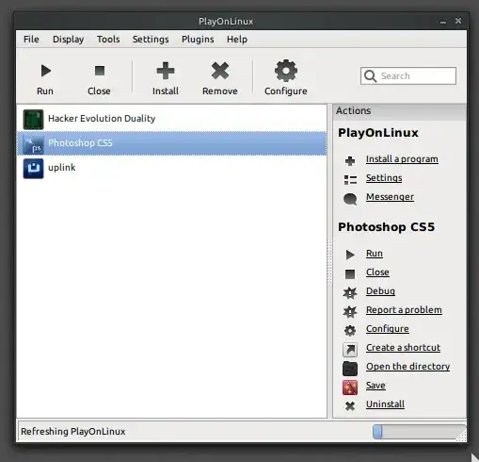
Task: Click the red Save icon
Action: tap(350, 388)
